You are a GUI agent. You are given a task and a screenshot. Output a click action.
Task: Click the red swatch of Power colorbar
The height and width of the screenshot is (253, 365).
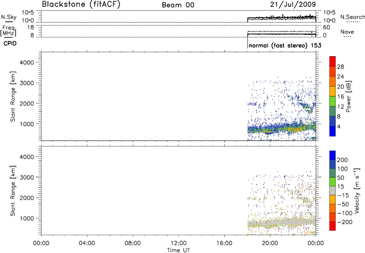[333, 62]
